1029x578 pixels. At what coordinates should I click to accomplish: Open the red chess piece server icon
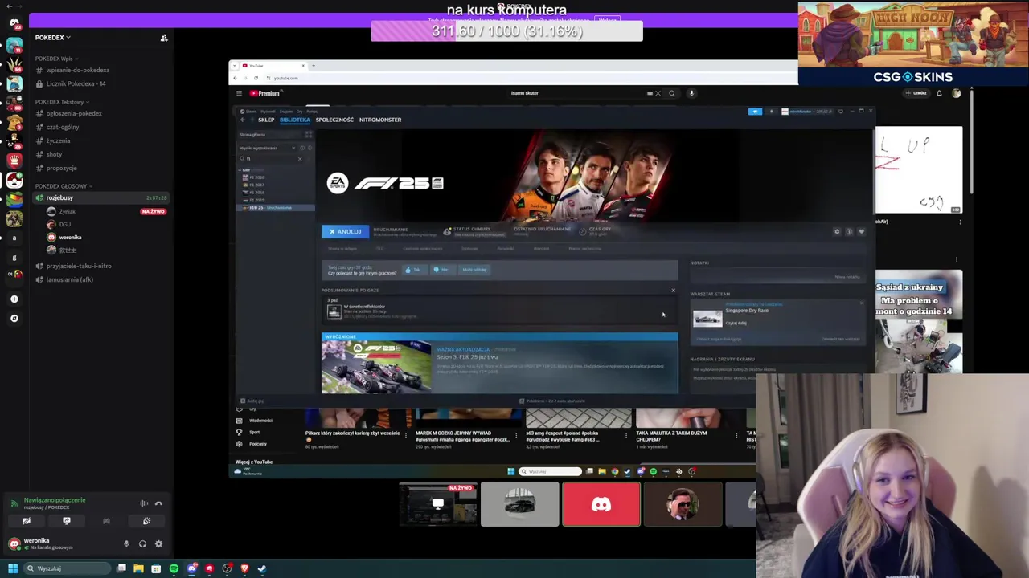(x=14, y=160)
